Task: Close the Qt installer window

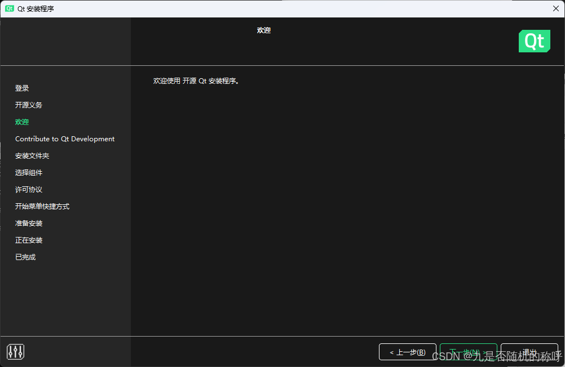Action: (x=555, y=8)
